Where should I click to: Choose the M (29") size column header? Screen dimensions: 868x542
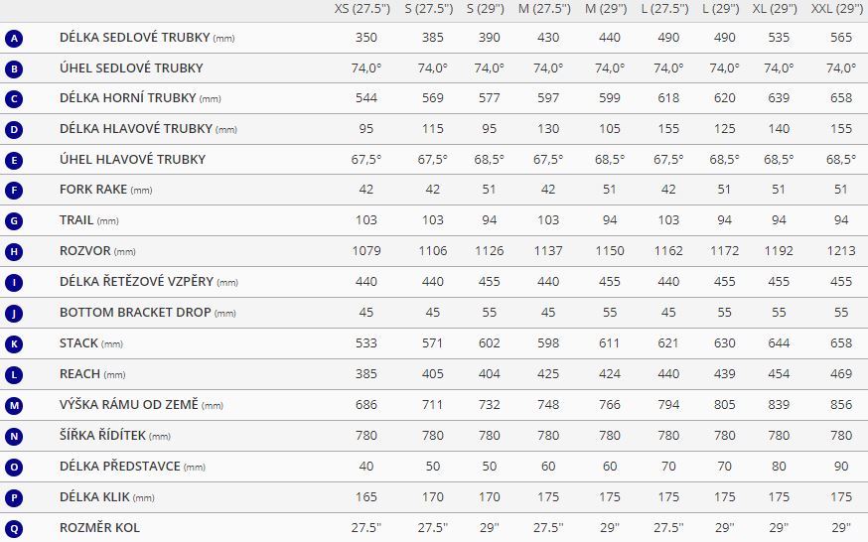coord(606,9)
